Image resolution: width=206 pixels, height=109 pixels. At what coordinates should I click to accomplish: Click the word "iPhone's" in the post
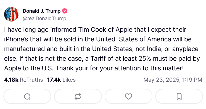[x=16, y=39]
